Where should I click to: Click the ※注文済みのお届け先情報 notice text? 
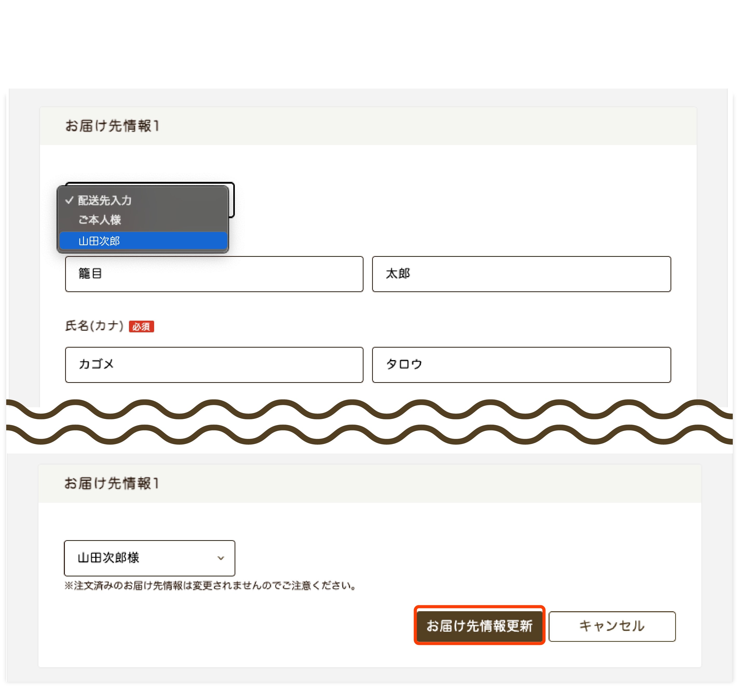coord(211,586)
